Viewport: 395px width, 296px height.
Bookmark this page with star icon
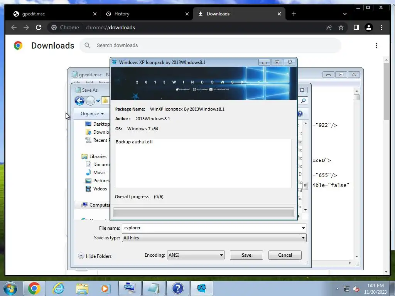(x=341, y=27)
